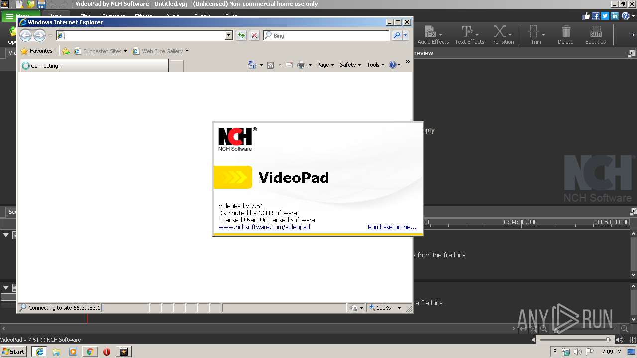Open the Page menu dropdown
Screen dimensions: 637x358
(x=325, y=65)
